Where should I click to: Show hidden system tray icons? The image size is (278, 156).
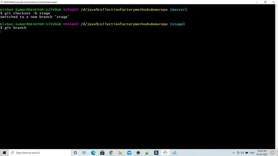(234, 153)
